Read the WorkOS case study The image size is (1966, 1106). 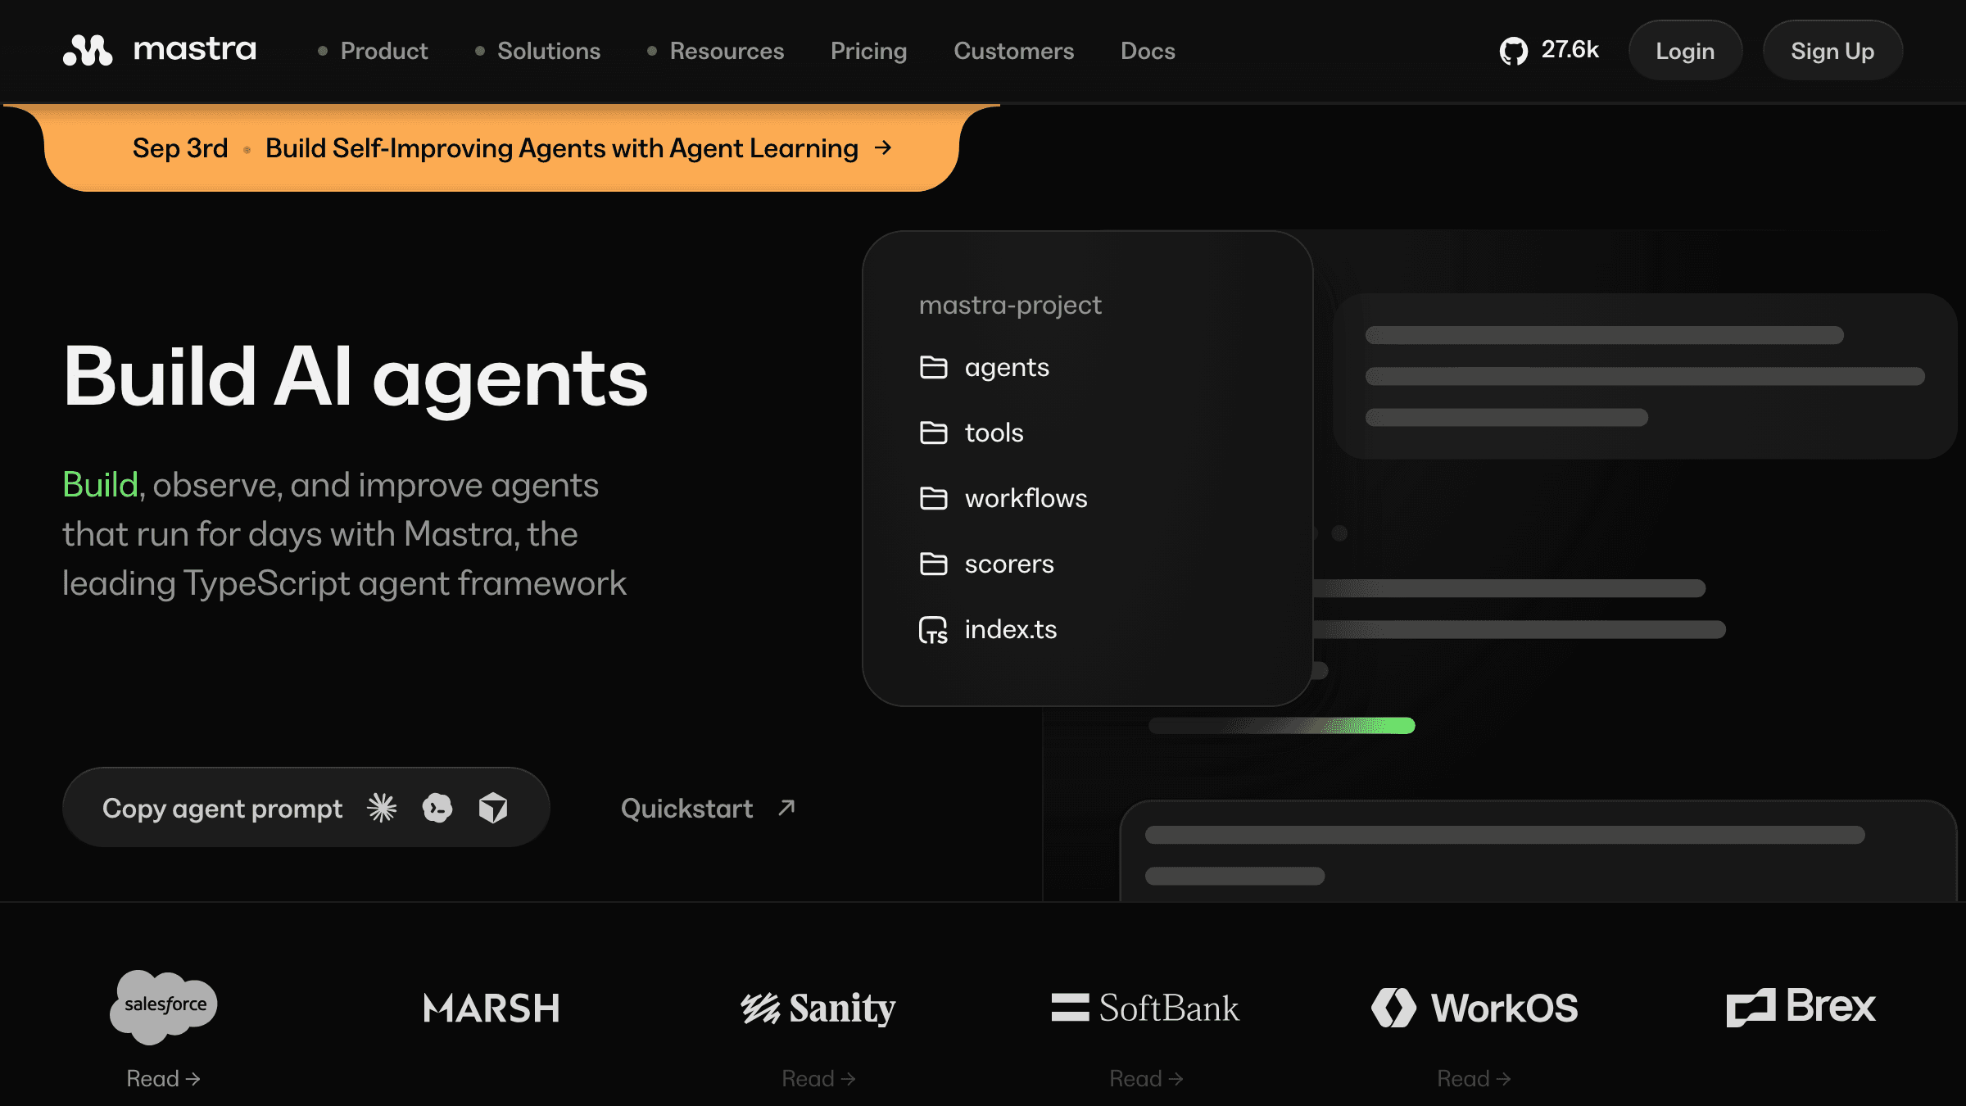coord(1474,1078)
